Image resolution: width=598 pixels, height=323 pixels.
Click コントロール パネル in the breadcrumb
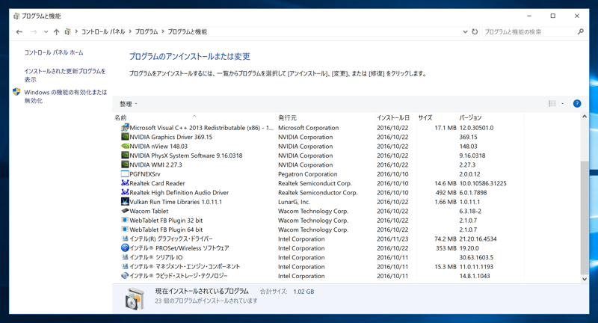pos(103,31)
